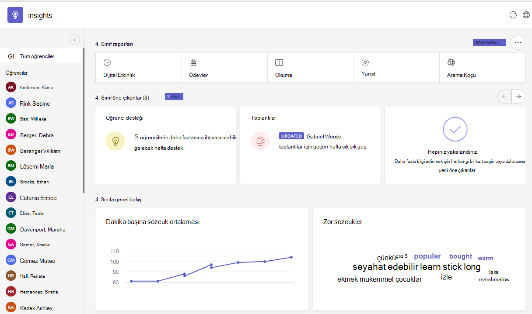Image resolution: width=532 pixels, height=314 pixels.
Task: Click the word "seyahat" in word cloud
Action: coord(369,267)
